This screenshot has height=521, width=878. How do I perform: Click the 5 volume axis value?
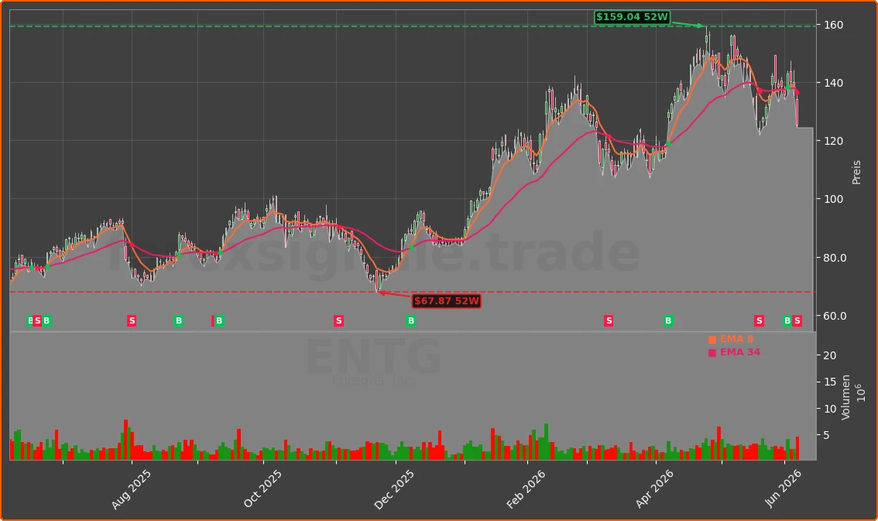(x=827, y=435)
